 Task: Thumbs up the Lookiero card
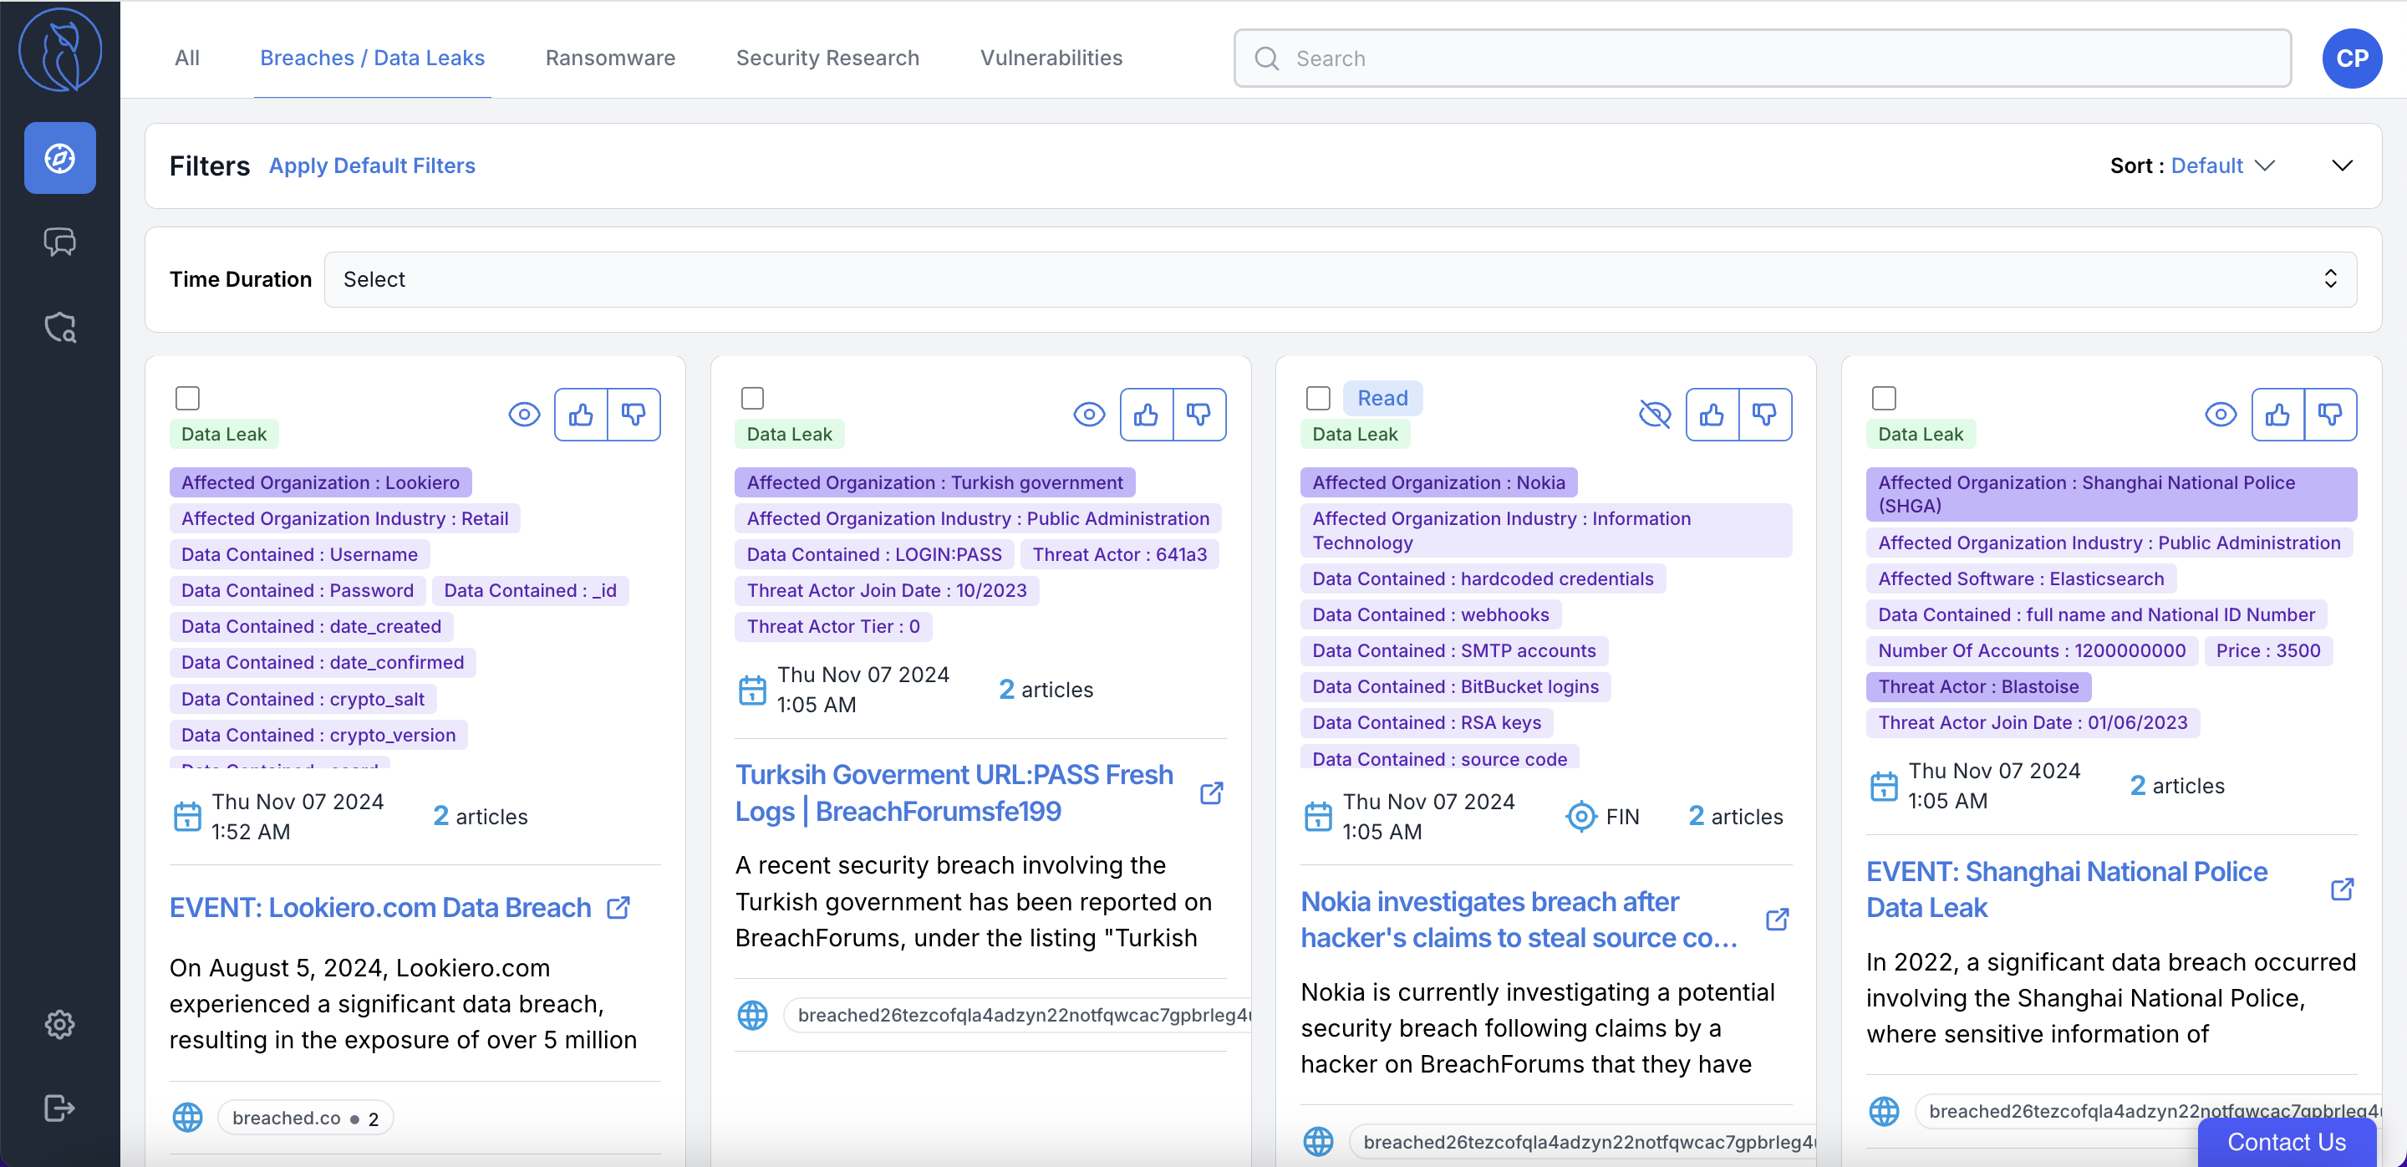point(581,414)
